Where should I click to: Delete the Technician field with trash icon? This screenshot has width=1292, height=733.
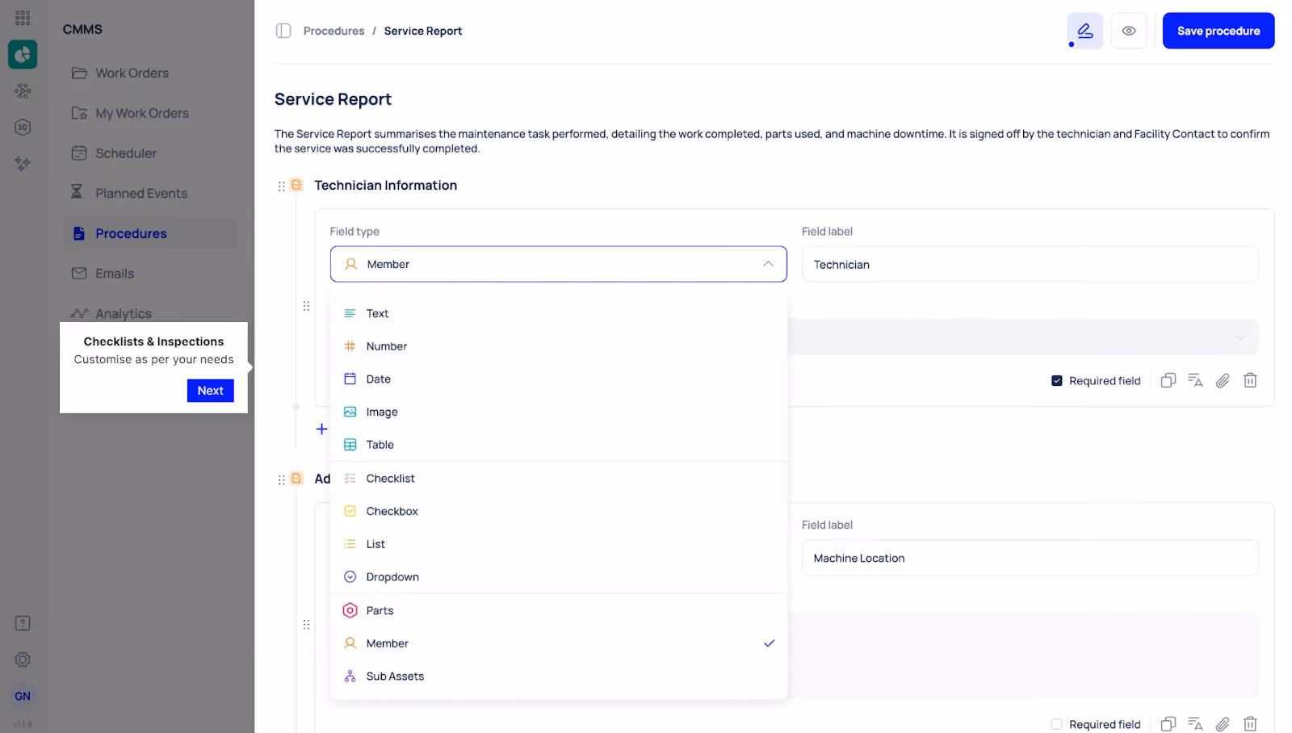point(1250,380)
